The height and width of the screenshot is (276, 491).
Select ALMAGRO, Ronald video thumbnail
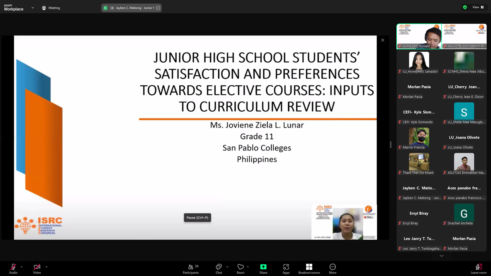tap(419, 36)
